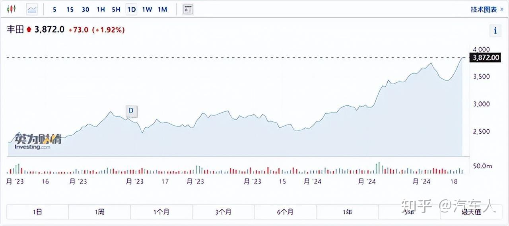Viewport: 509px width, 226px height.
Task: Switch to candlestick chart type
Action: [12, 9]
